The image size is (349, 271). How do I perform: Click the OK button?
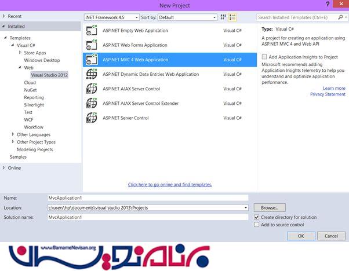(301, 236)
